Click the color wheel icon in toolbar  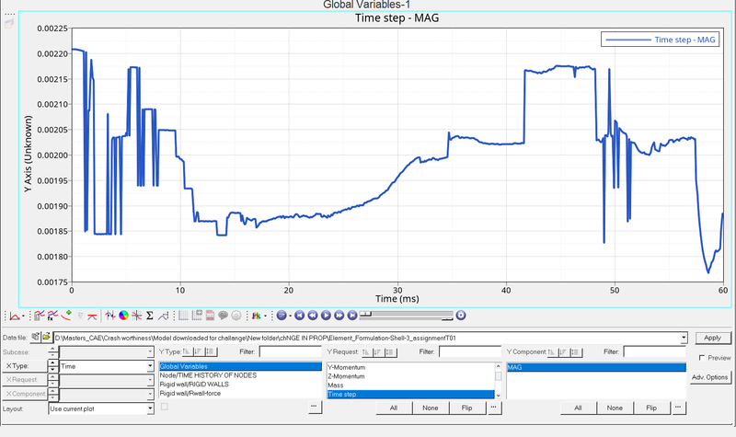coord(122,316)
